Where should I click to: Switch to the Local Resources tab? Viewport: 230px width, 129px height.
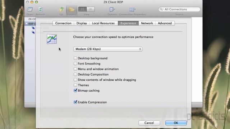(x=103, y=23)
